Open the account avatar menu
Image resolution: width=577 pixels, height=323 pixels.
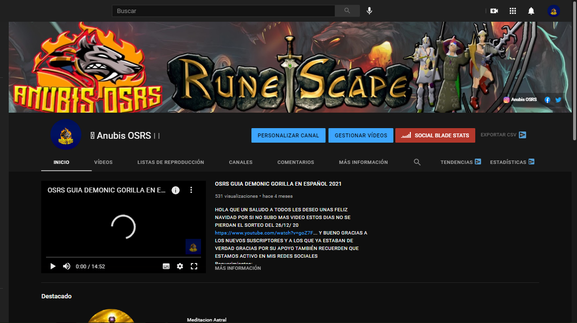click(x=553, y=11)
